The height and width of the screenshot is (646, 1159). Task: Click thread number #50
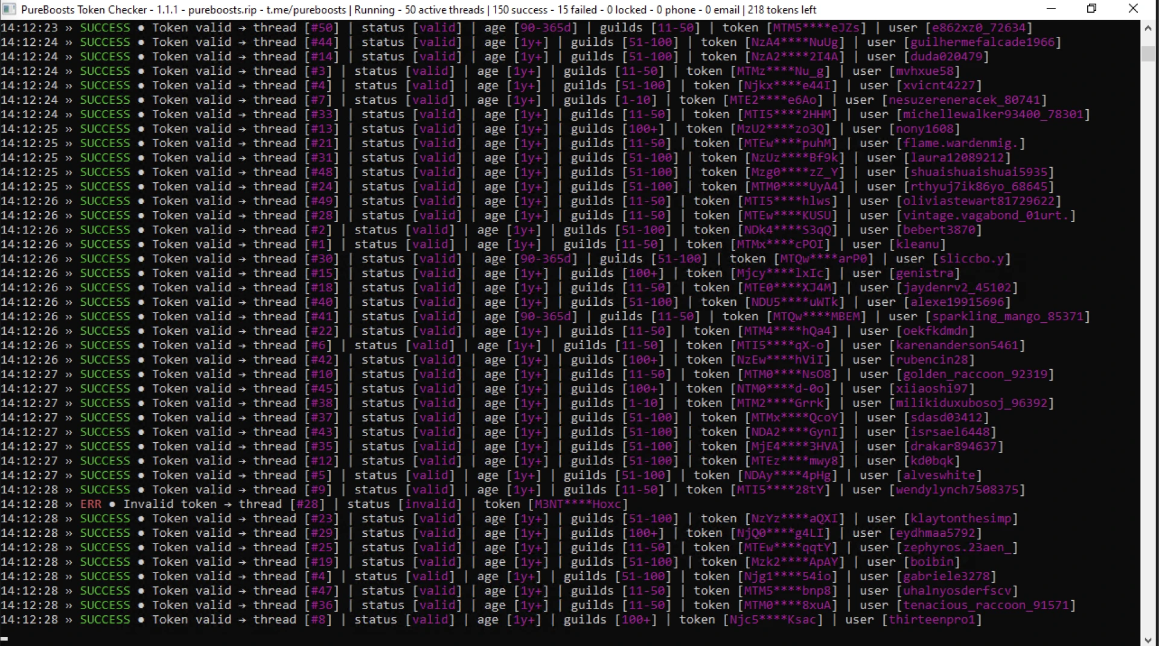click(321, 28)
